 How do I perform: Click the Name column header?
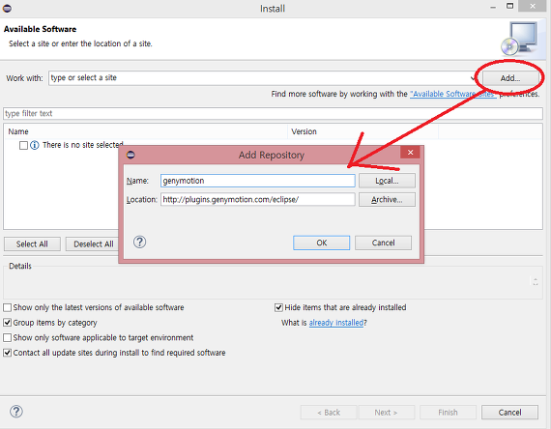pos(145,131)
